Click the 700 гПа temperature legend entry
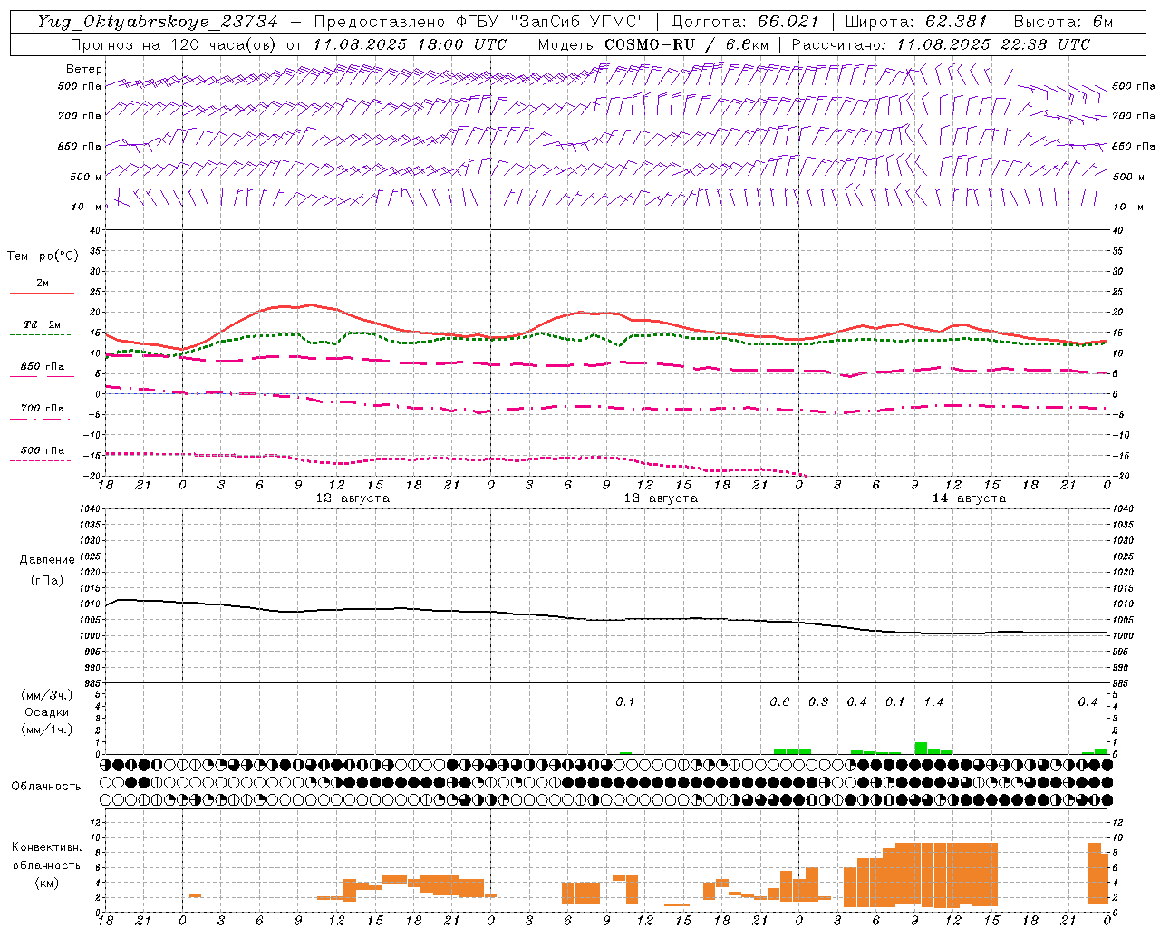 pyautogui.click(x=41, y=412)
